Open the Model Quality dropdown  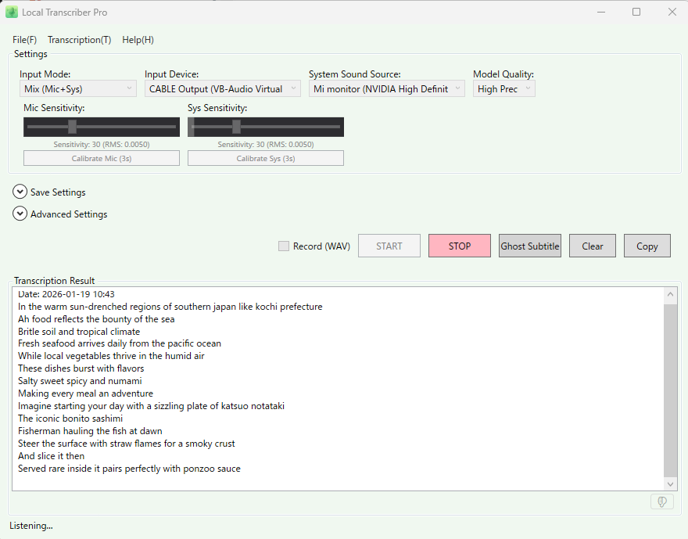point(503,88)
